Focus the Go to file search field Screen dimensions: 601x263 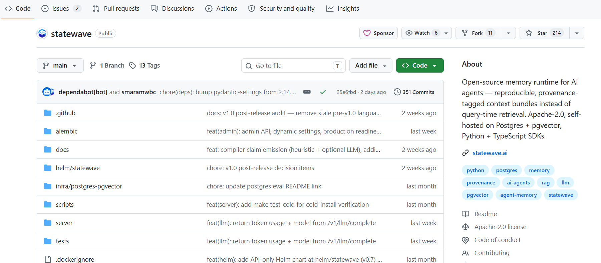[x=293, y=66]
